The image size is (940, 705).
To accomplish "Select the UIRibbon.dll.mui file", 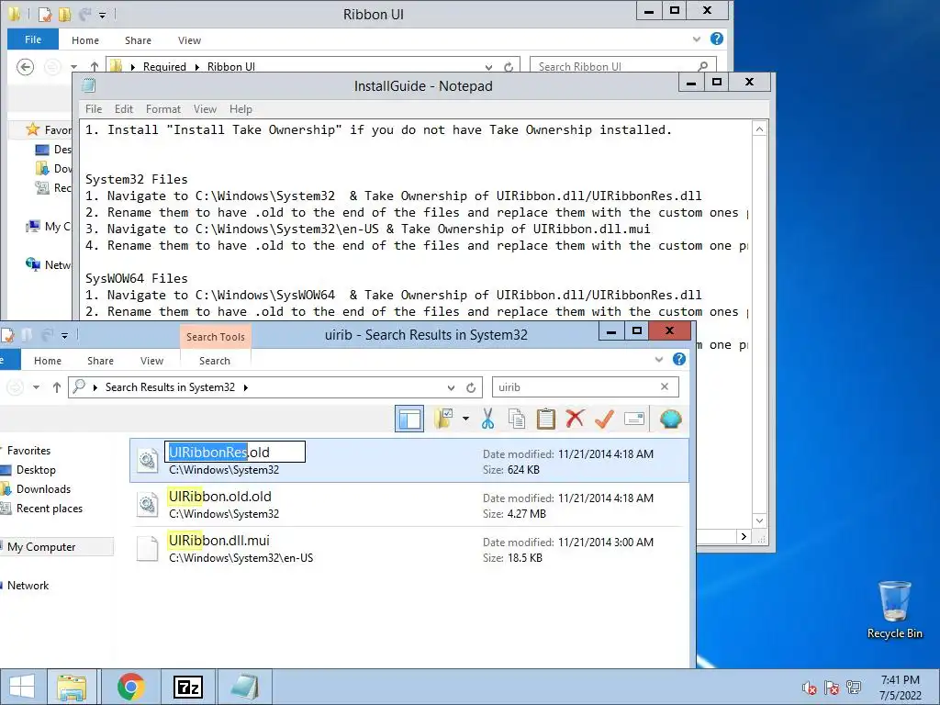I will coord(408,549).
